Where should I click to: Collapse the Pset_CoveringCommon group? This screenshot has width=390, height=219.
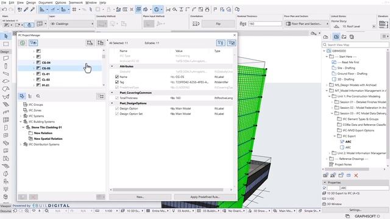pos(112,92)
